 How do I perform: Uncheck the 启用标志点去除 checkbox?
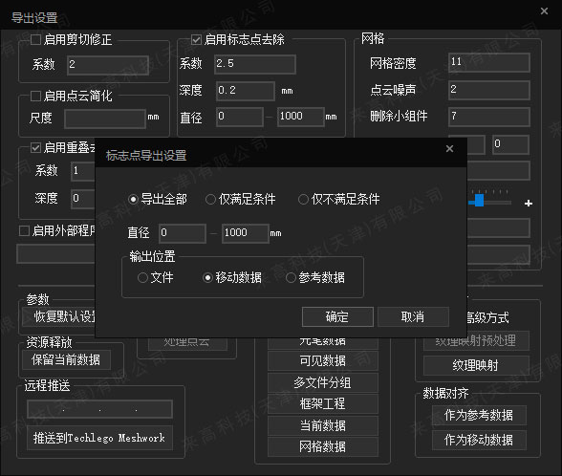coord(196,39)
